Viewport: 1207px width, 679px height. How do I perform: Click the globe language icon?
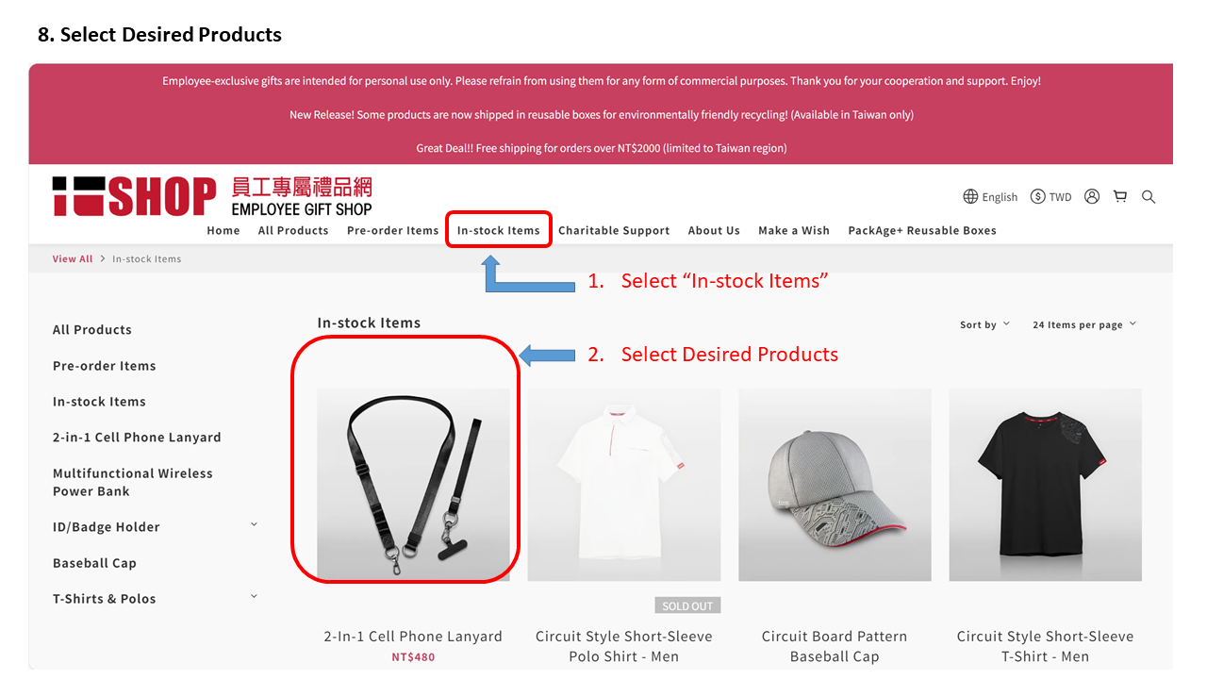(x=970, y=196)
